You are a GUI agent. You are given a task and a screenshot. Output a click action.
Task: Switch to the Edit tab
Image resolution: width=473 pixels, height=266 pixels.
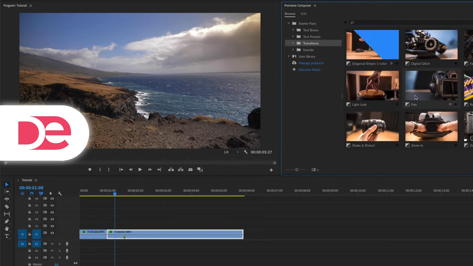(304, 14)
